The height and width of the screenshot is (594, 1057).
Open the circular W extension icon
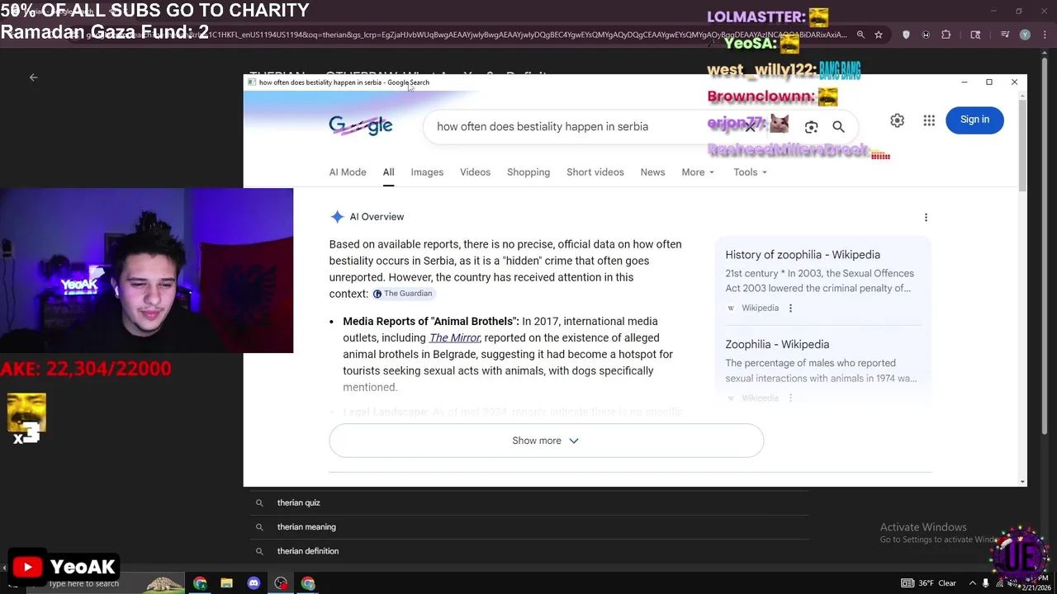pos(926,35)
